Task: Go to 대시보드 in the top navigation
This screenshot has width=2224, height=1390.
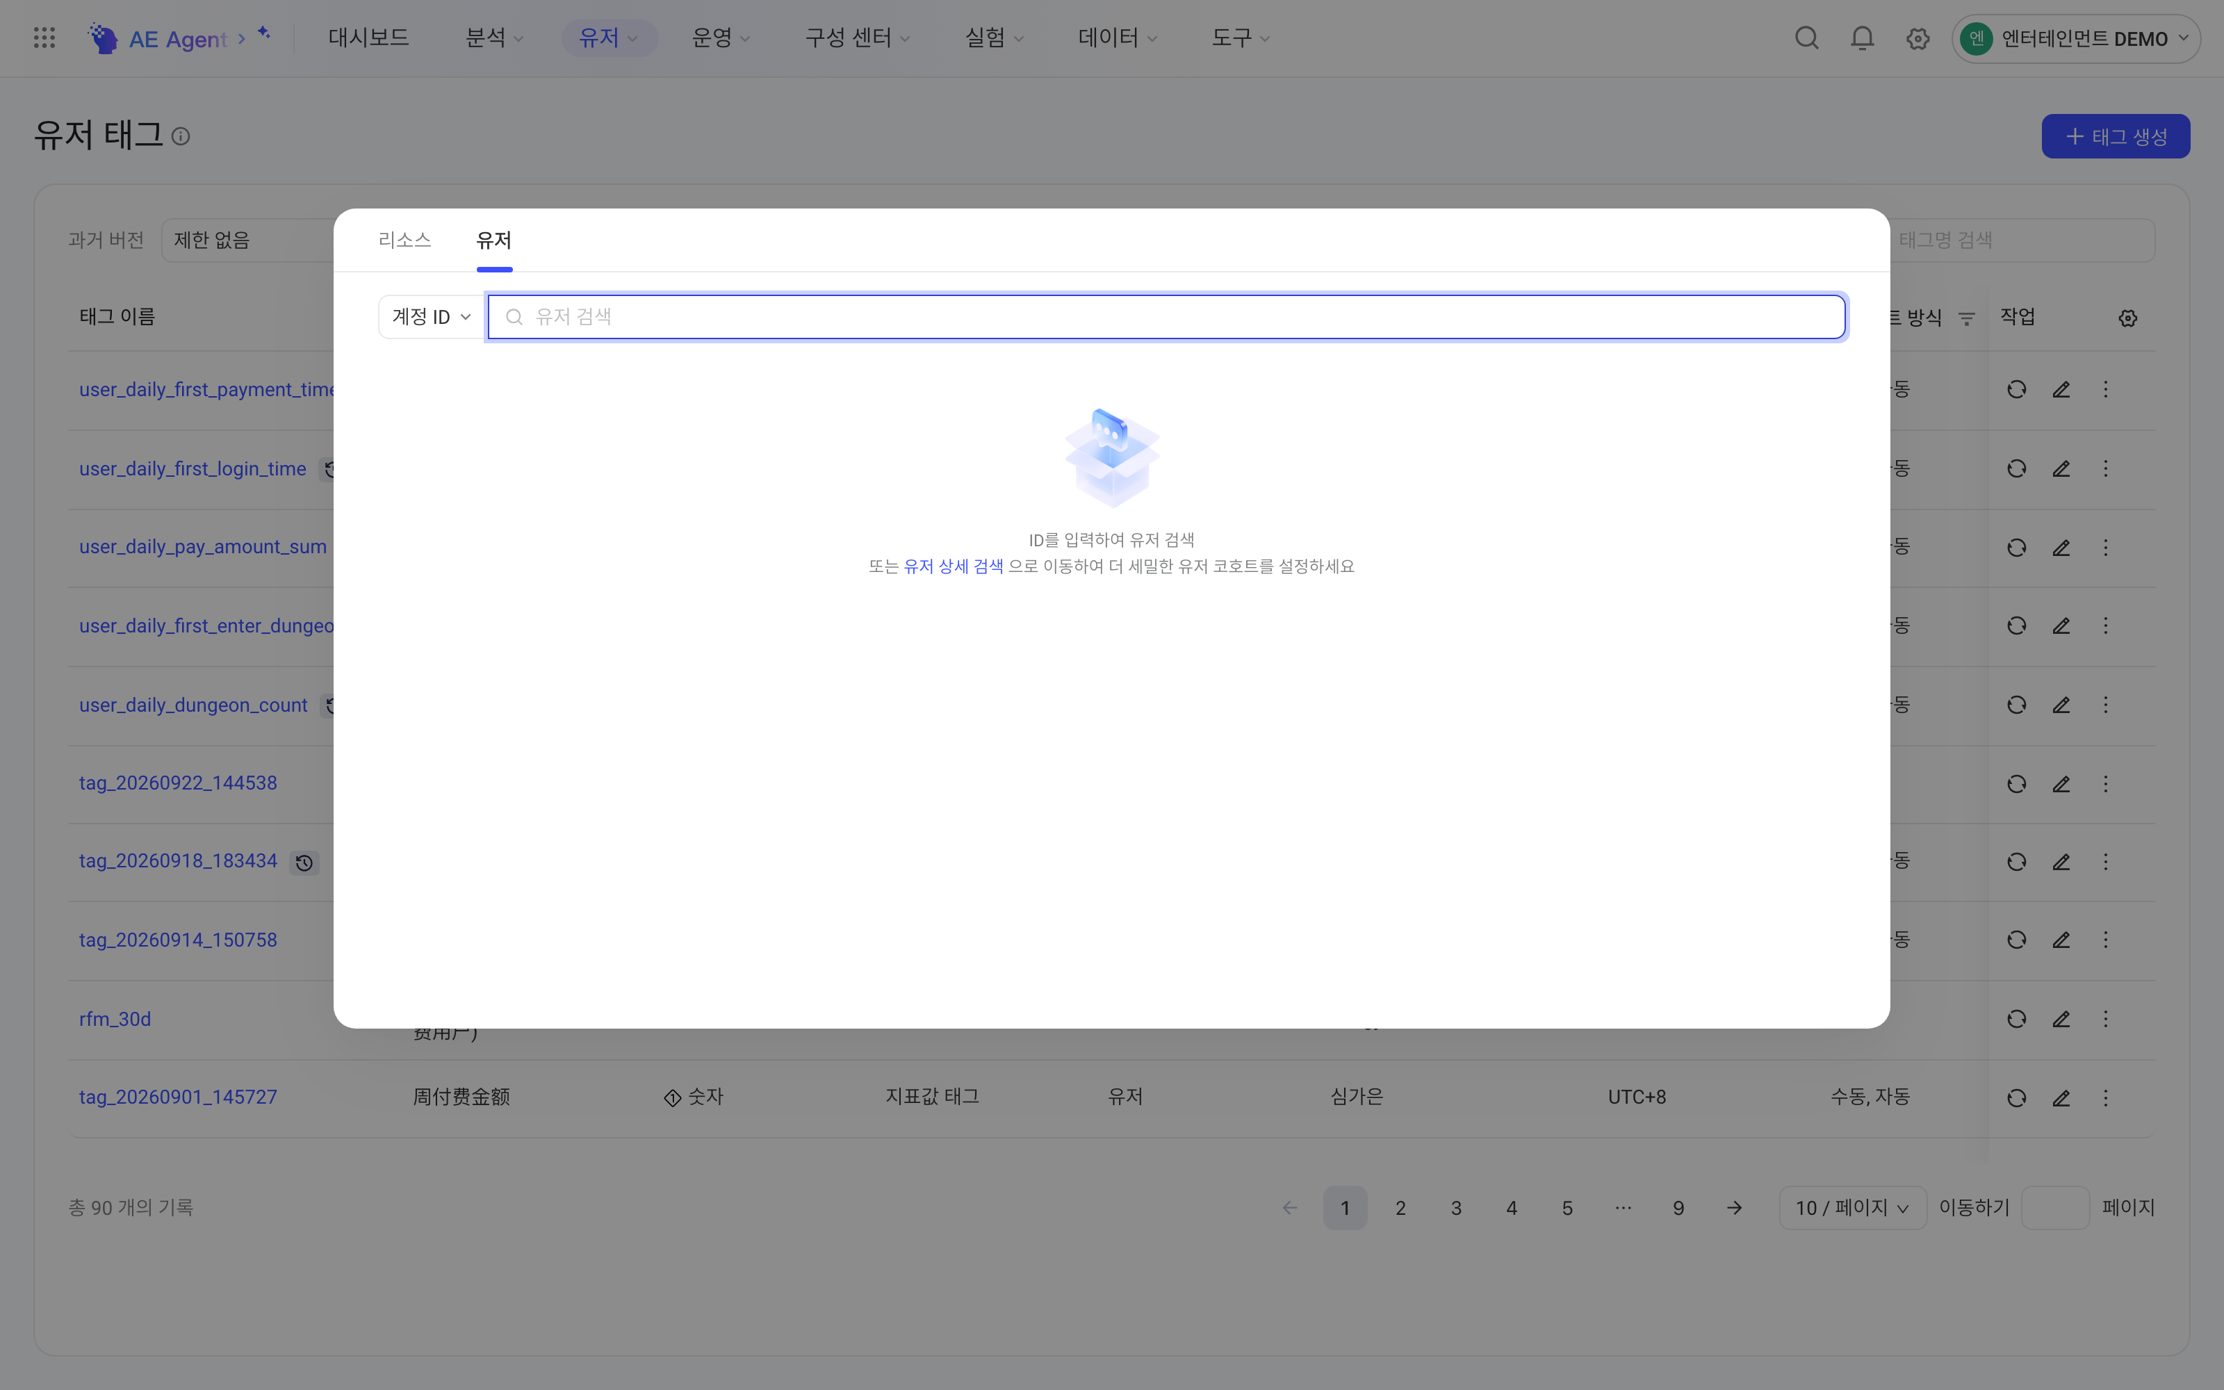Action: pyautogui.click(x=368, y=38)
